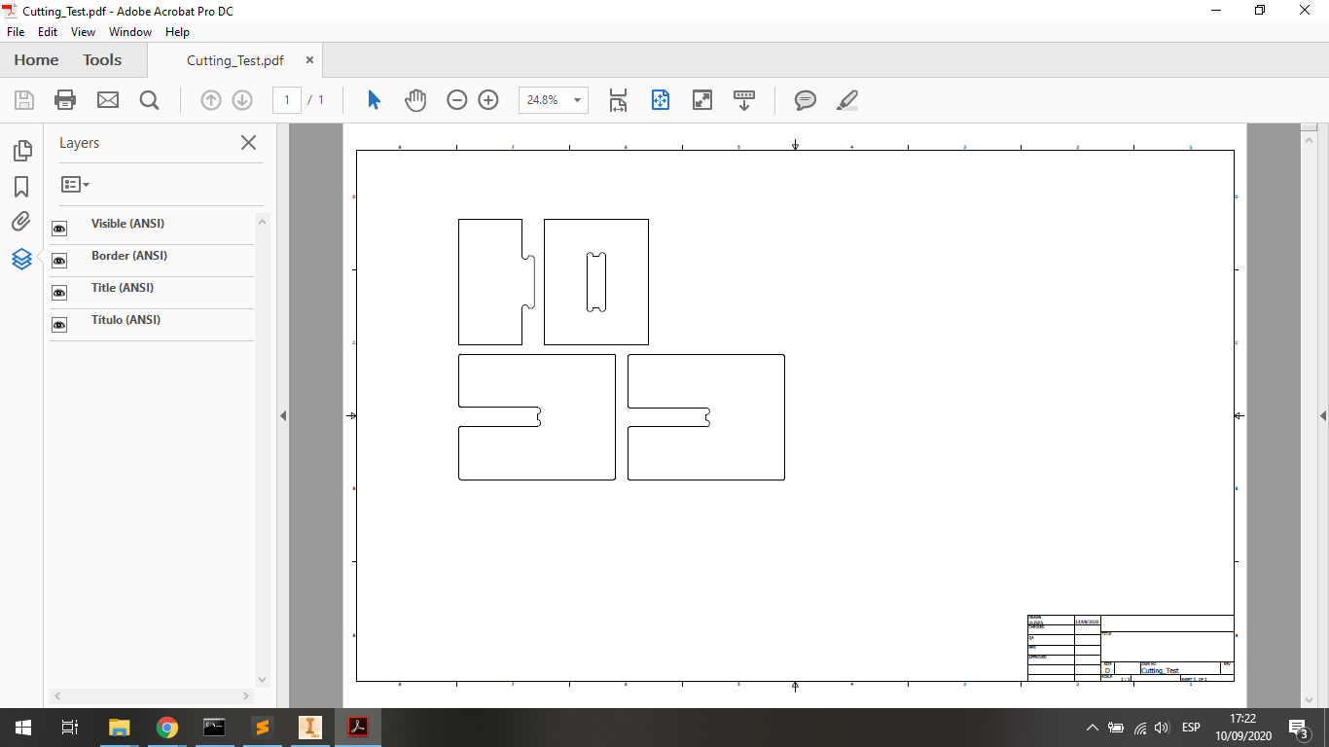
Task: Open the Help menu
Action: click(177, 32)
